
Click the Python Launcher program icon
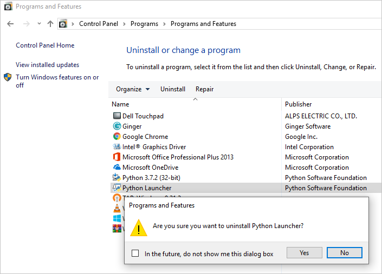pos(116,188)
